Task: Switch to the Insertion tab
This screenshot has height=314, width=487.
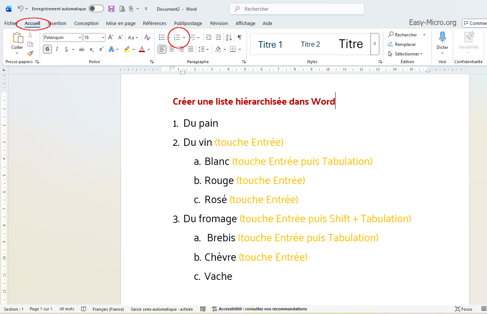Action: [x=57, y=23]
